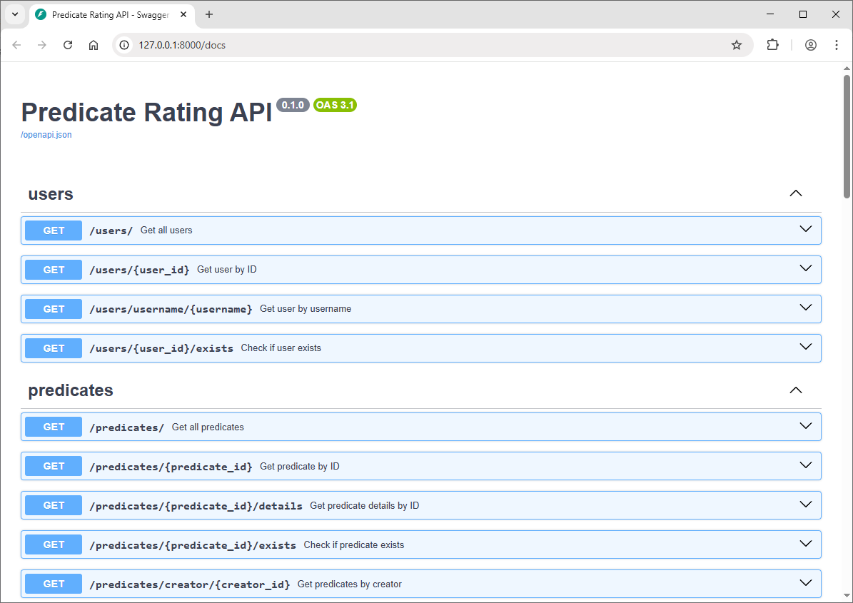Image resolution: width=853 pixels, height=603 pixels.
Task: Open the Chrome three-dot menu
Action: [x=837, y=45]
